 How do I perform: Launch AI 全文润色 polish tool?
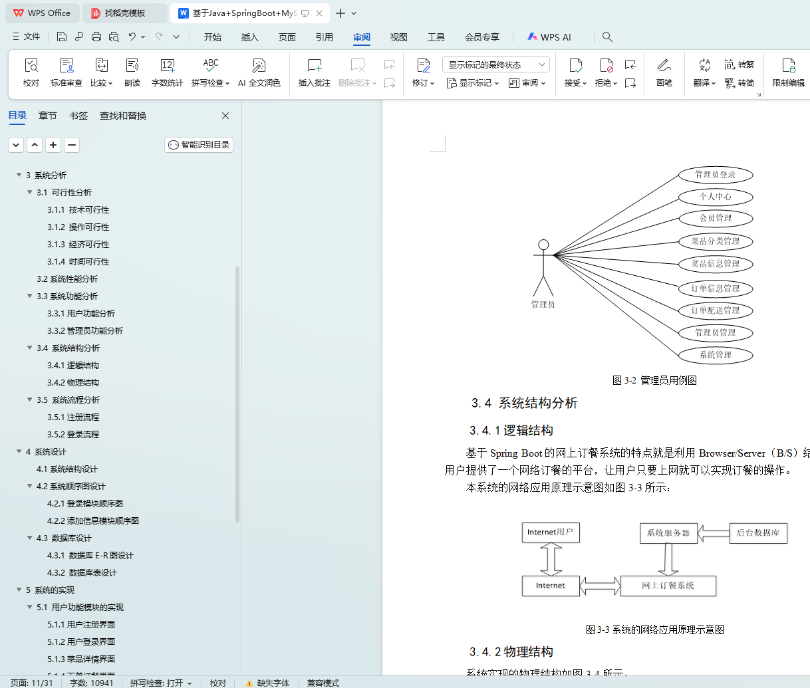coord(259,72)
